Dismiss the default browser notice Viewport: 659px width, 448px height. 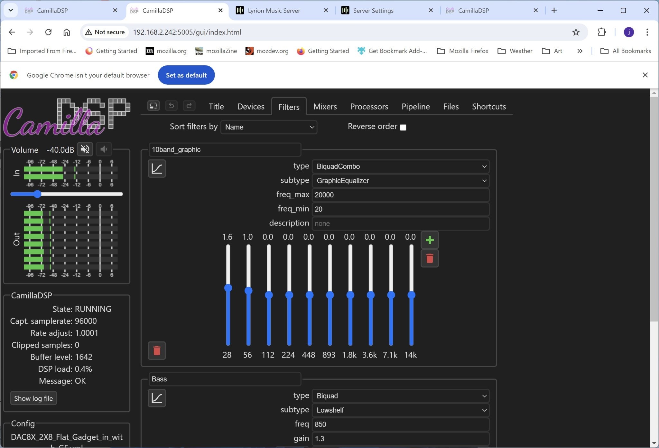pyautogui.click(x=645, y=75)
